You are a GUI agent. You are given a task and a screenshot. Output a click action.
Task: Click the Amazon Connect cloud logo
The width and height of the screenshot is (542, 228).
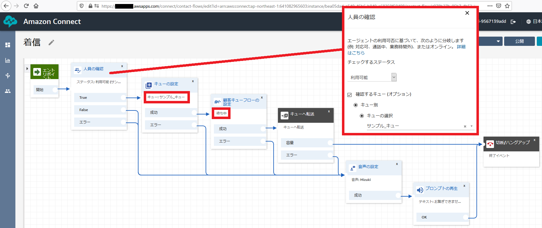10,21
